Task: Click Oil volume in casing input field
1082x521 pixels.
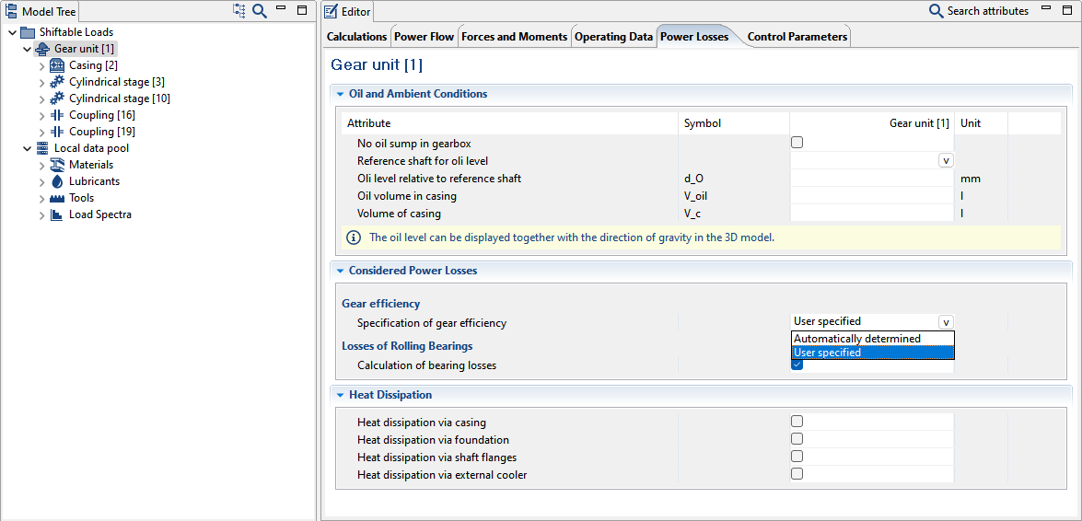Action: (872, 196)
